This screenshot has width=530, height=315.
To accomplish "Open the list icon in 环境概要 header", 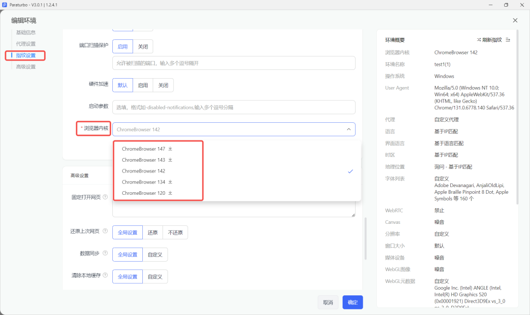I will click(x=508, y=39).
